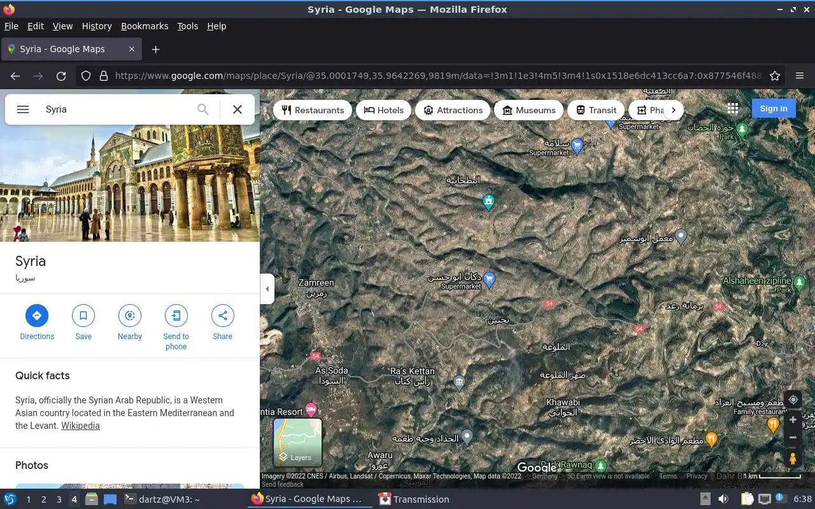This screenshot has width=815, height=509.
Task: Zoom out on the map
Action: click(793, 438)
